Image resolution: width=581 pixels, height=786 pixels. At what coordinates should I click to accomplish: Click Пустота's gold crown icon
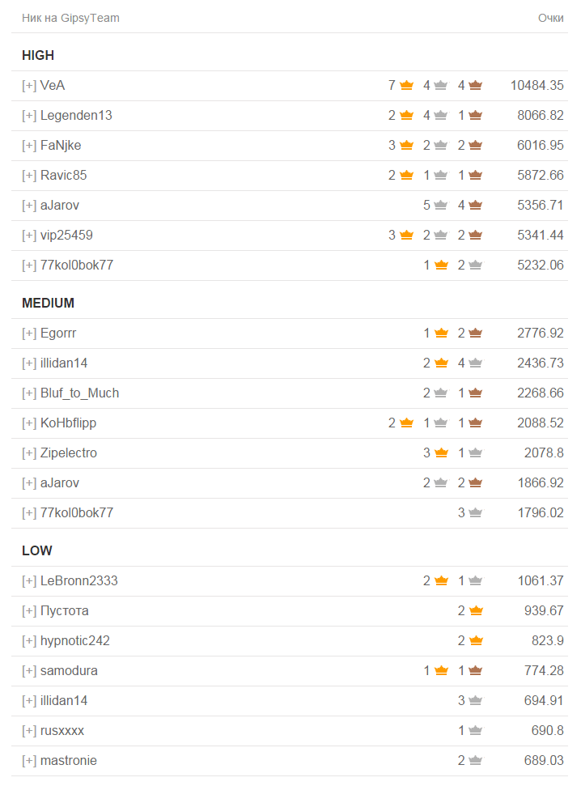tap(475, 610)
